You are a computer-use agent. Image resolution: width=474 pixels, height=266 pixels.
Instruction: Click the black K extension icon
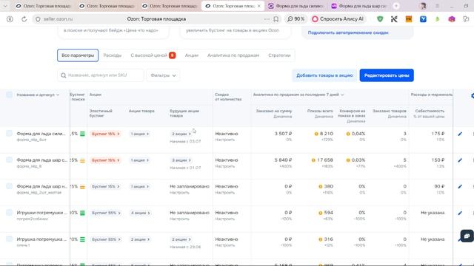(394, 19)
